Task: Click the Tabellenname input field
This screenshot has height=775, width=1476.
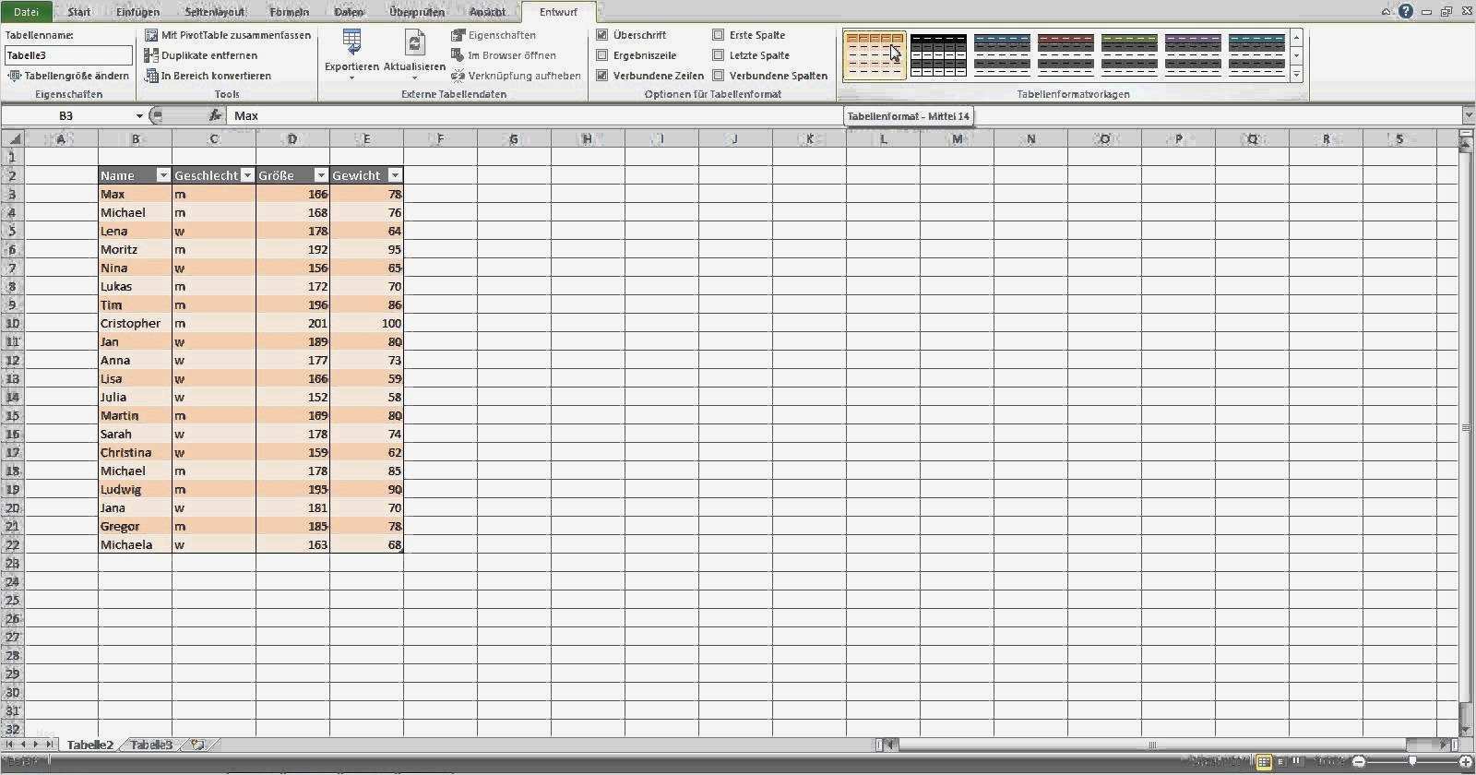Action: point(68,55)
